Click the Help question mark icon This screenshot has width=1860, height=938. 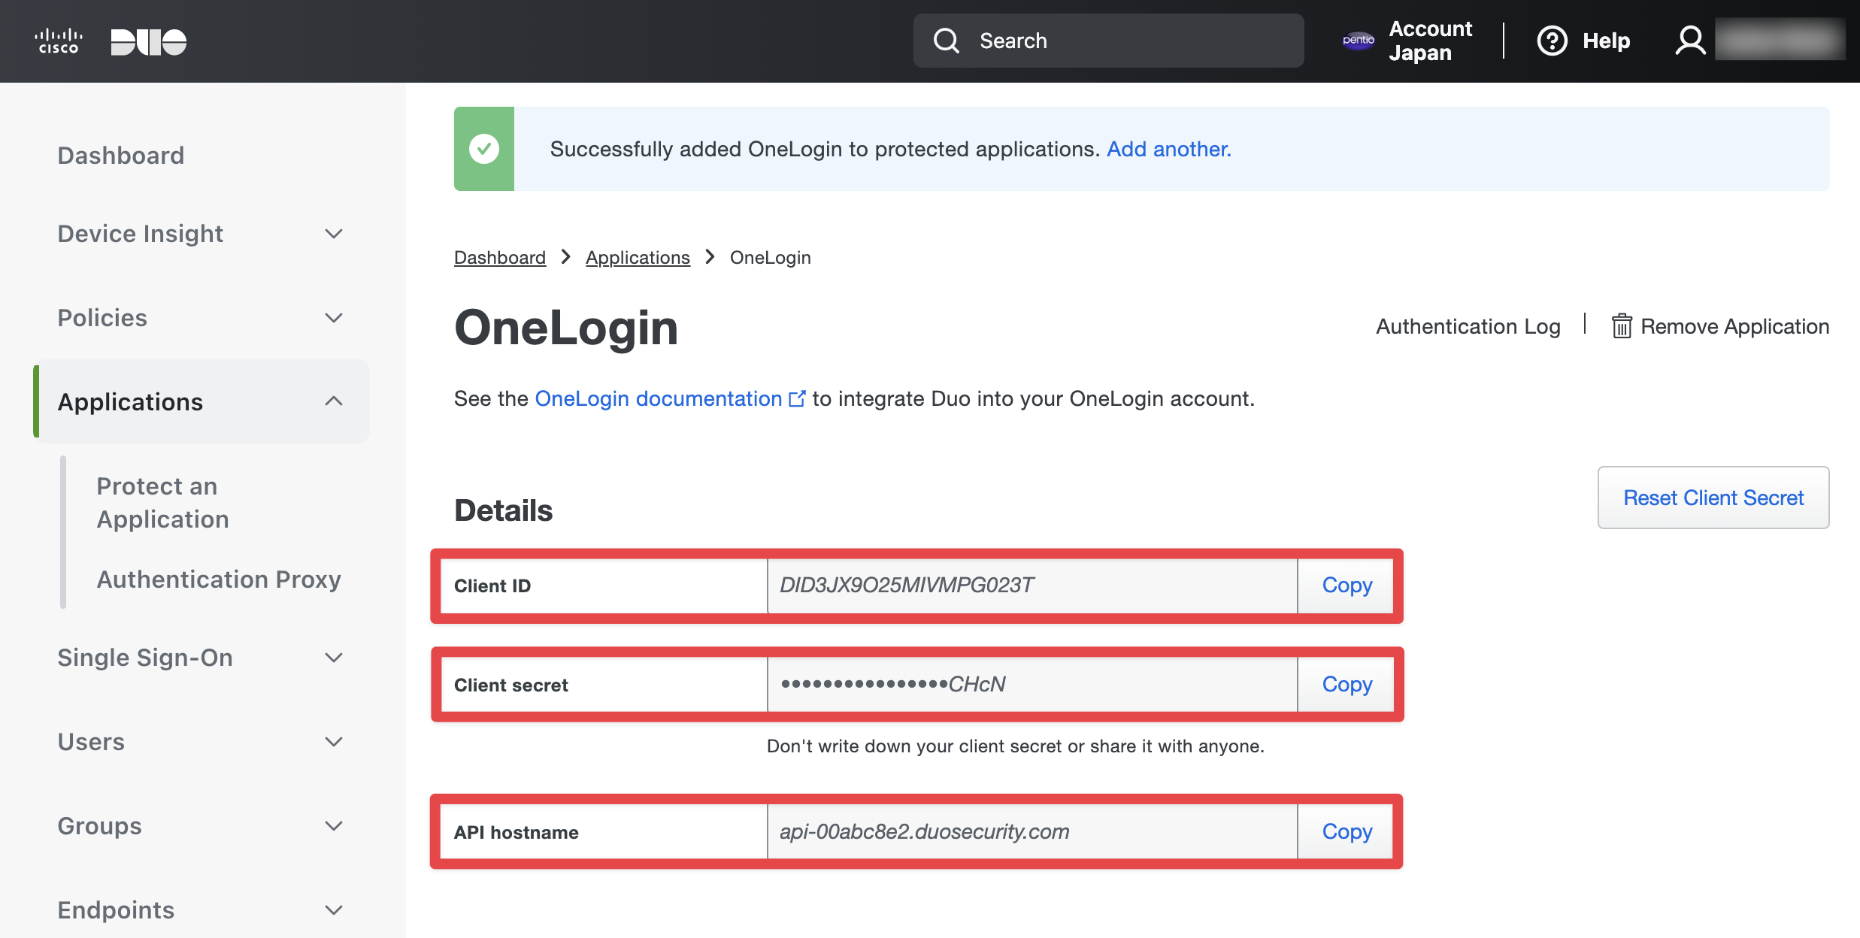click(x=1553, y=41)
